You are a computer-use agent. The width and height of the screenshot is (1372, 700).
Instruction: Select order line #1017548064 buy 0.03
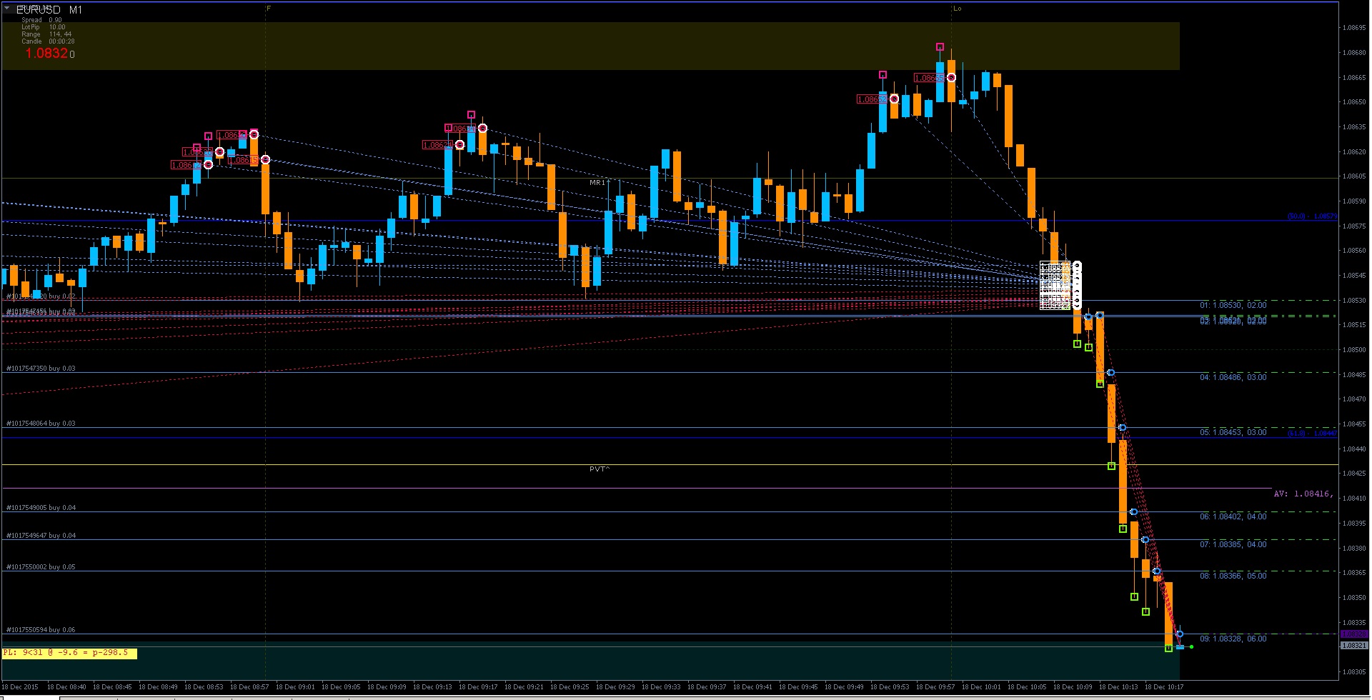[x=41, y=424]
